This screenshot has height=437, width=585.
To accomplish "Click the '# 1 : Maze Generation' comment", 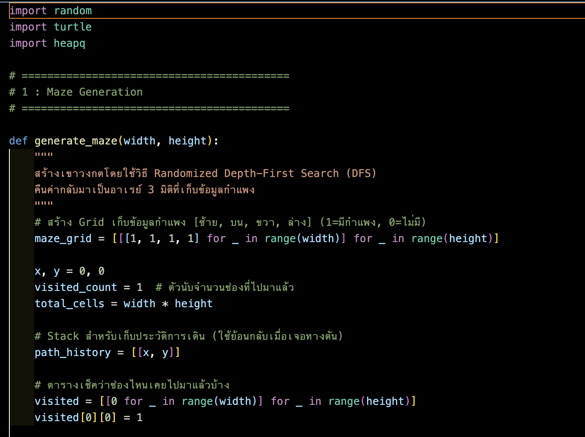I will point(76,92).
